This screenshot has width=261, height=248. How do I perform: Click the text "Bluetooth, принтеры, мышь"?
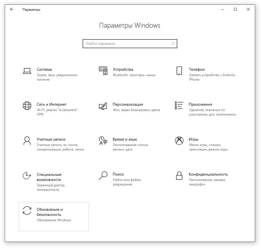tap(134, 75)
